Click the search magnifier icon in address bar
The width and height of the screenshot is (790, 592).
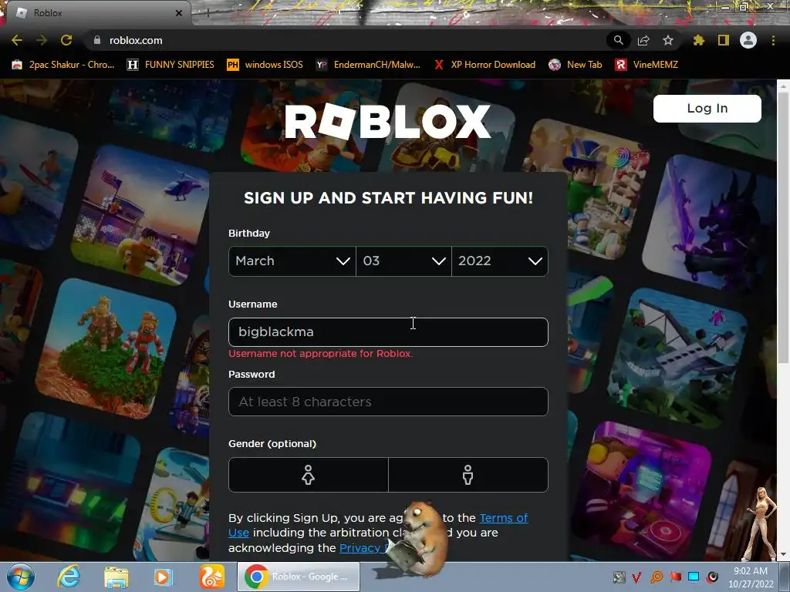pyautogui.click(x=618, y=40)
